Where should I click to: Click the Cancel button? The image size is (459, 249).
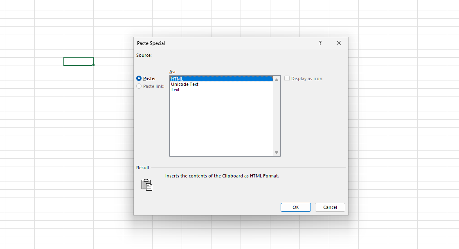point(330,207)
